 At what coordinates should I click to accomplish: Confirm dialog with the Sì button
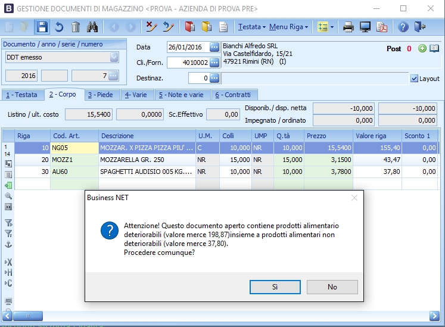click(275, 287)
